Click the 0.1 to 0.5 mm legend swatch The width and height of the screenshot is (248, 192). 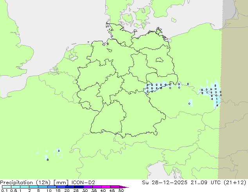(x=7, y=187)
